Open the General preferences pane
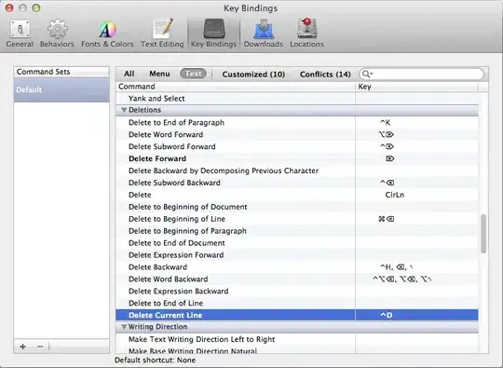The height and width of the screenshot is (368, 503). (x=20, y=34)
